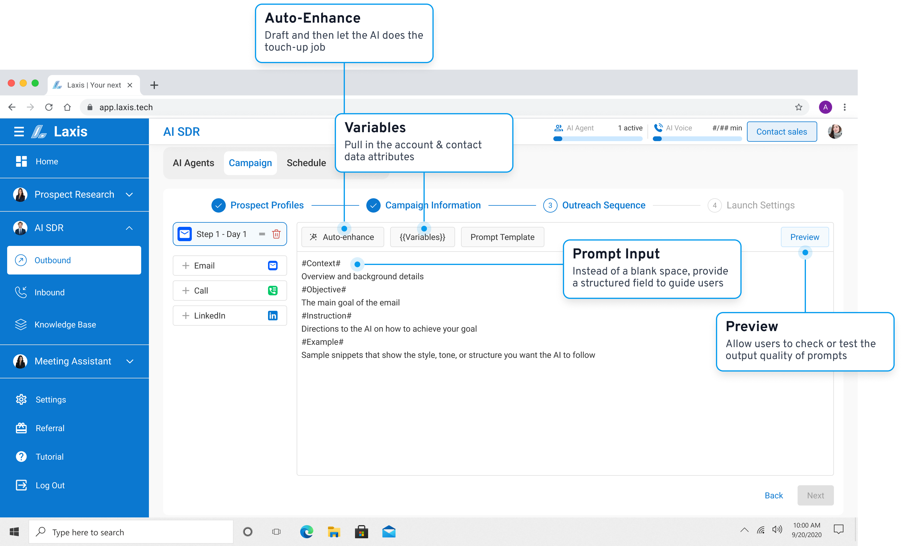903x546 pixels.
Task: Click Log Out in sidebar
Action: (50, 485)
